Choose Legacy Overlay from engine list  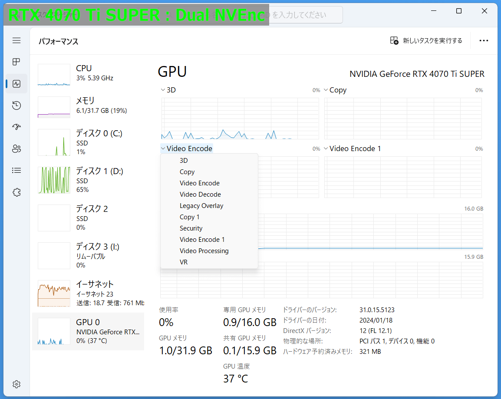click(209, 206)
